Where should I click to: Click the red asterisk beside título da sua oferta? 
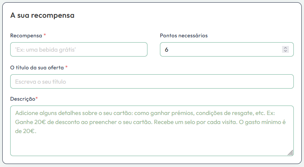[67, 67]
